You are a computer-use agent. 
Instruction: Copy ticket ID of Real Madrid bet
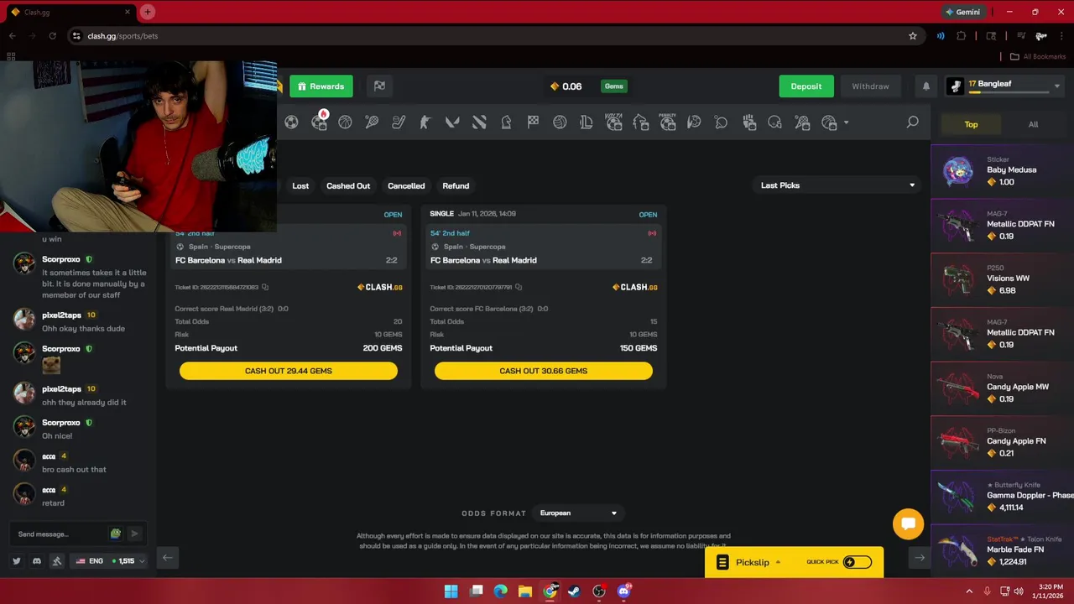(x=265, y=287)
